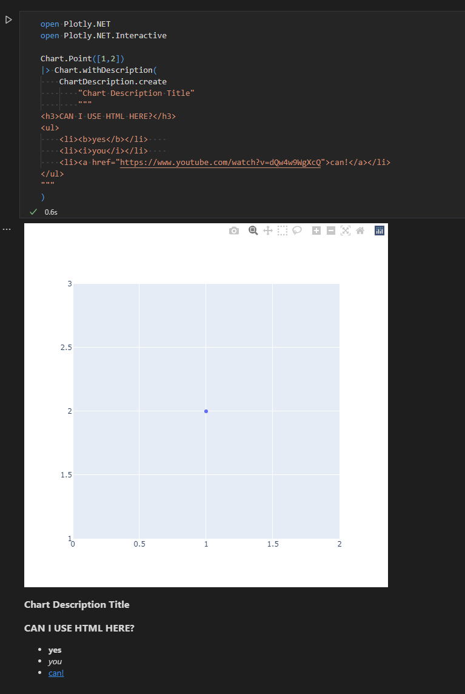The image size is (465, 694).
Task: Activate the pan tool on the chart
Action: click(x=267, y=231)
